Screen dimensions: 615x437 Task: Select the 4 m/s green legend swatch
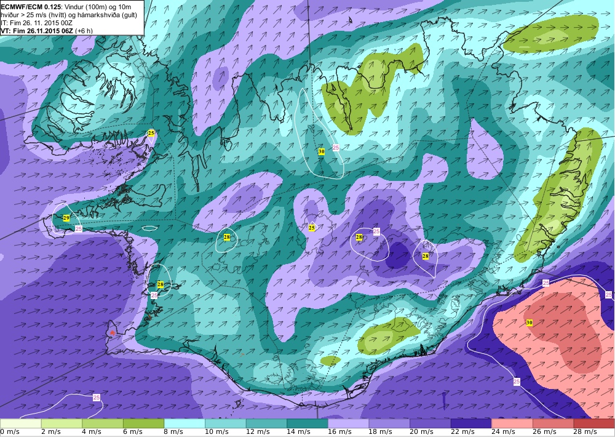[x=102, y=423]
